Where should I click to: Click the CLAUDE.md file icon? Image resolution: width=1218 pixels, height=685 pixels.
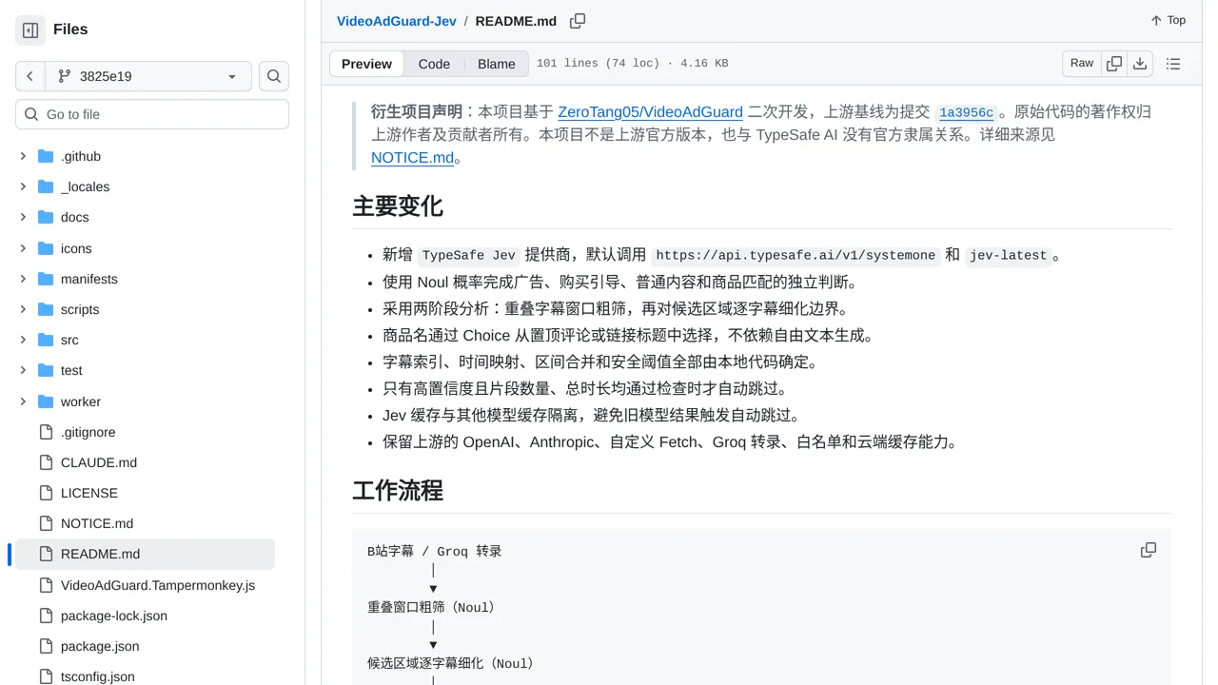point(46,462)
